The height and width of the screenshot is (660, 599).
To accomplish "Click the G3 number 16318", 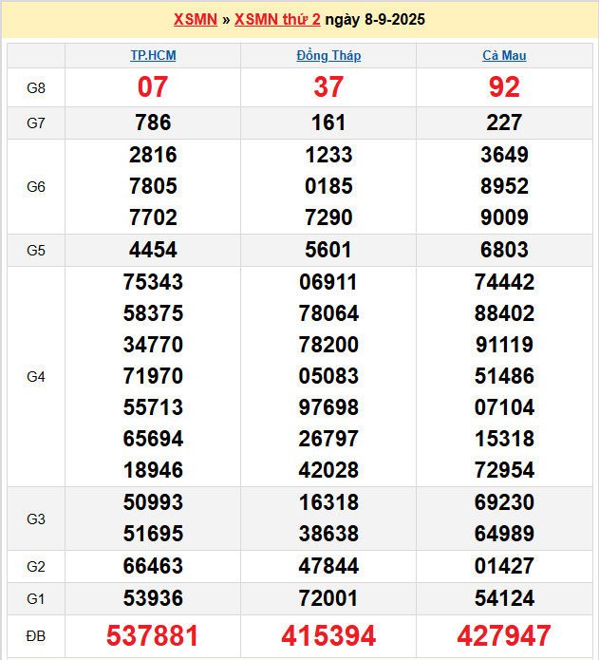I will (x=328, y=502).
